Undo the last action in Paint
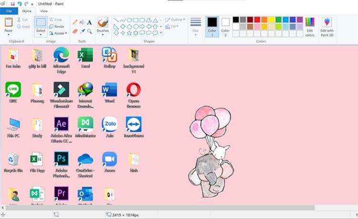The width and height of the screenshot is (358, 219). tap(20, 4)
